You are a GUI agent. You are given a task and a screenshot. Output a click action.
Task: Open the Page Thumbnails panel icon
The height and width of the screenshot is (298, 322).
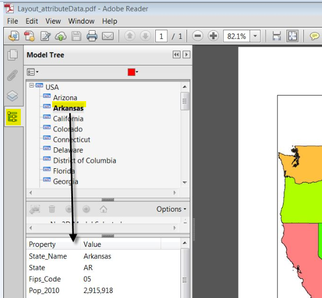coord(13,55)
